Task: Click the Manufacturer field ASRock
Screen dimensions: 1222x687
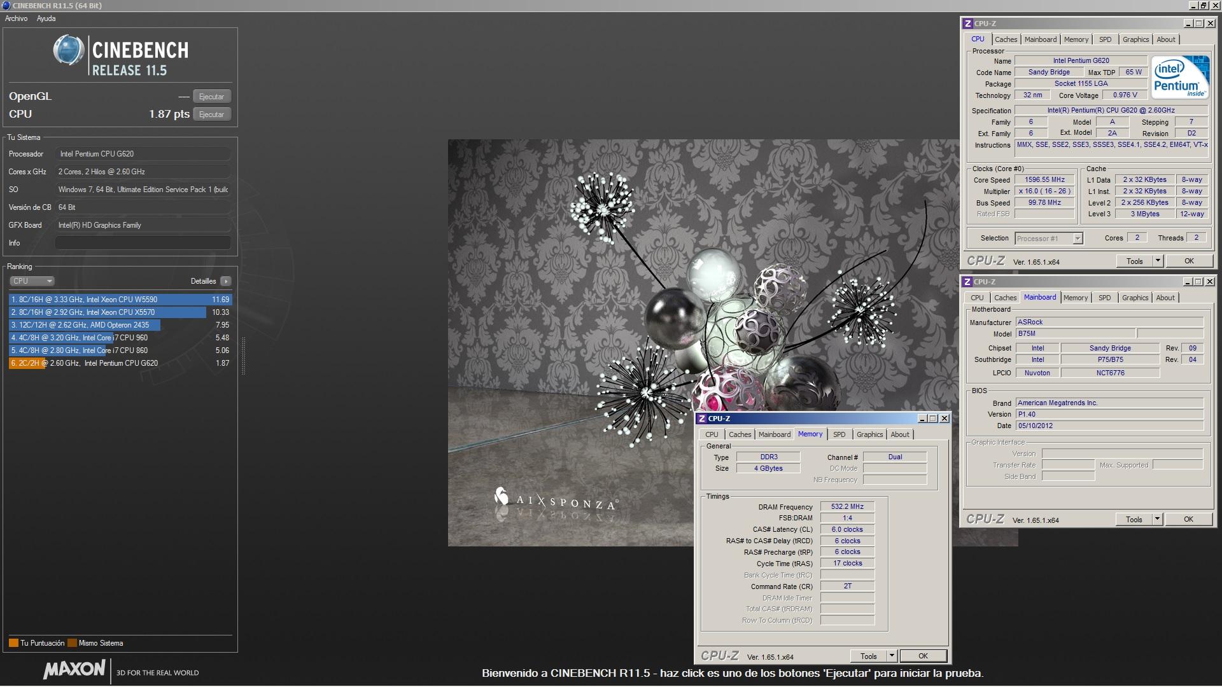Action: (x=1109, y=323)
